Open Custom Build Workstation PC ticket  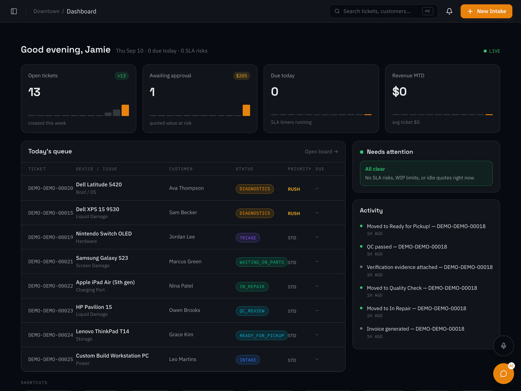[183, 359]
